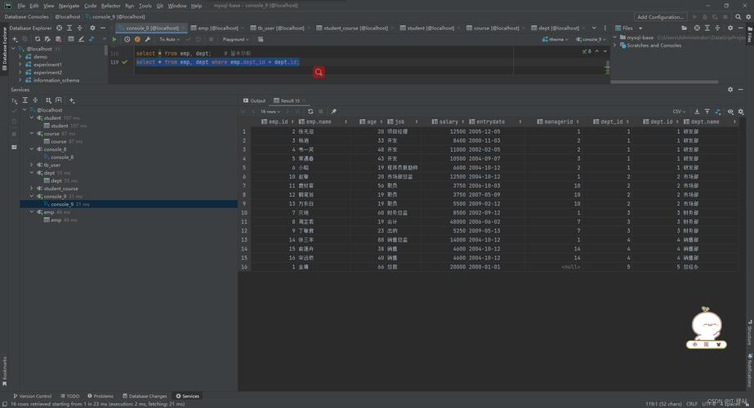The image size is (754, 408).
Task: Expand demo schema in Database Explorer
Action: click(20, 56)
